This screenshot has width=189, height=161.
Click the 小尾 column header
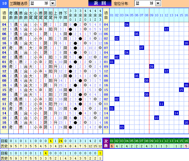(36, 15)
